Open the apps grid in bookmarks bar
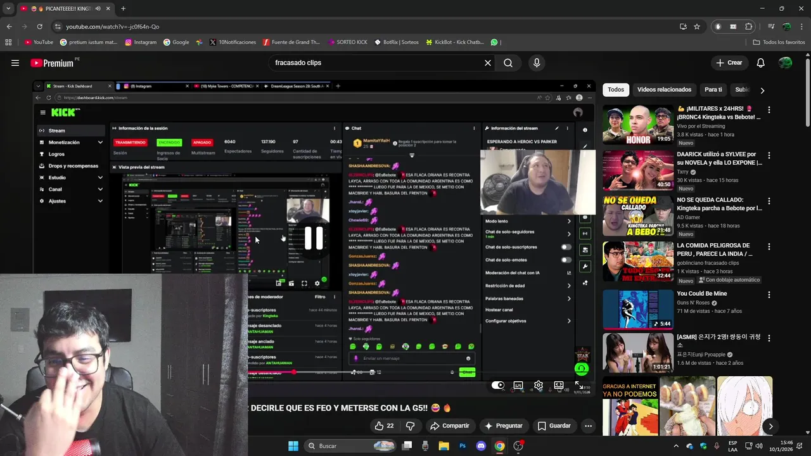811x456 pixels. 8,42
